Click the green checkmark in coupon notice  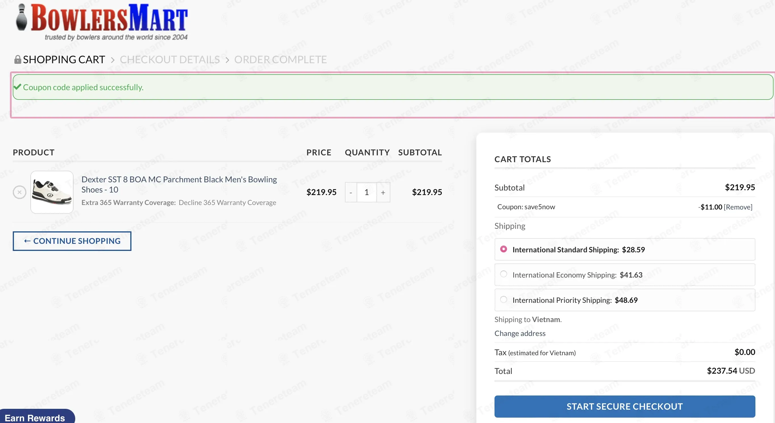(x=17, y=87)
